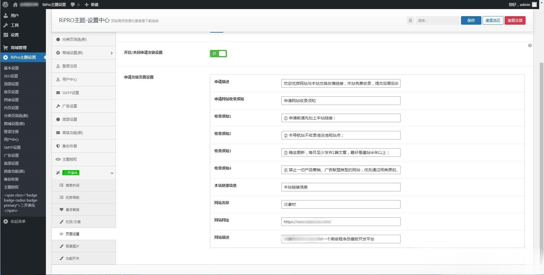
Task: Click the WordPress logo icon
Action: [x=5, y=5]
